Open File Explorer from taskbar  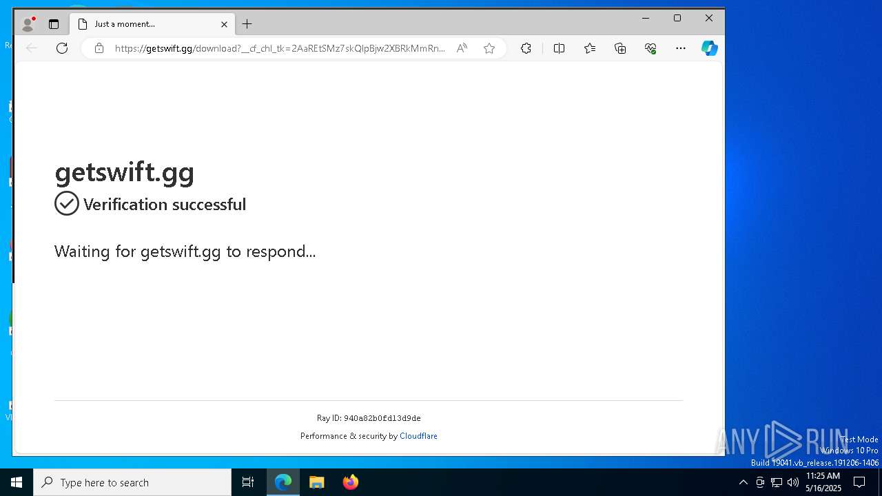317,482
